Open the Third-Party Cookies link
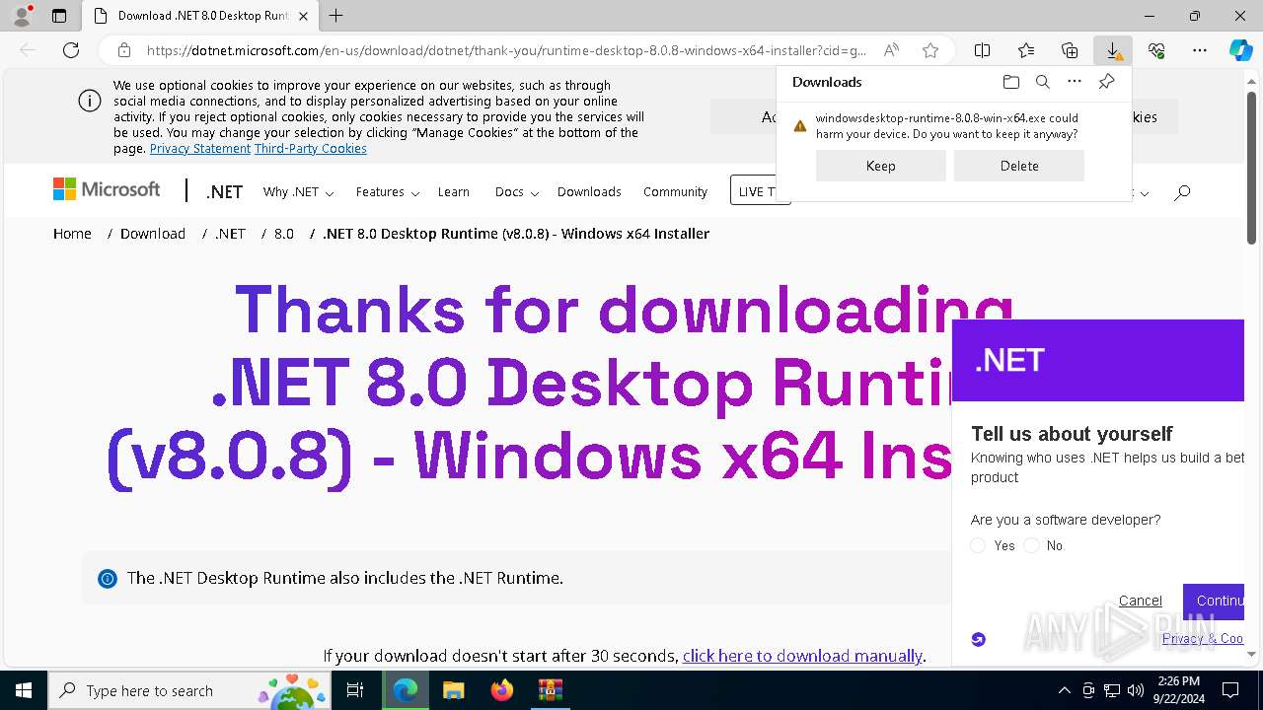This screenshot has height=710, width=1263. pyautogui.click(x=311, y=149)
